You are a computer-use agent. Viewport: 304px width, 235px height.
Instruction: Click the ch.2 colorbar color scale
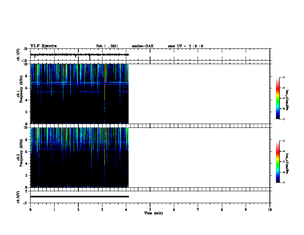pyautogui.click(x=278, y=162)
